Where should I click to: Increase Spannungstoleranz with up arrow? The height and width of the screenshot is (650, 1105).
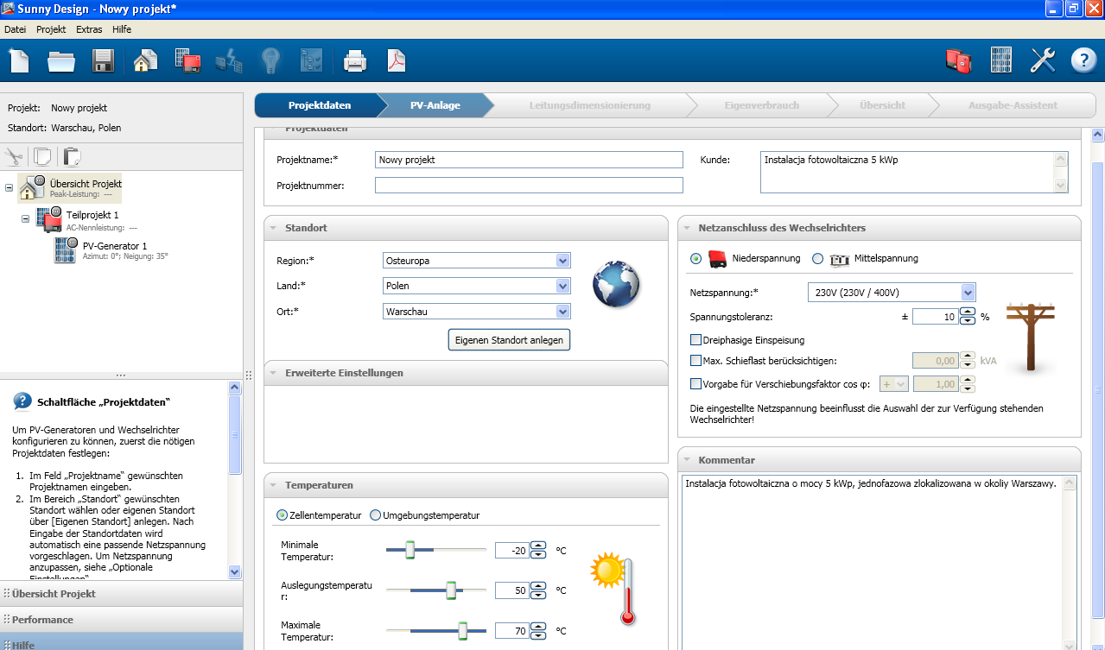click(968, 312)
